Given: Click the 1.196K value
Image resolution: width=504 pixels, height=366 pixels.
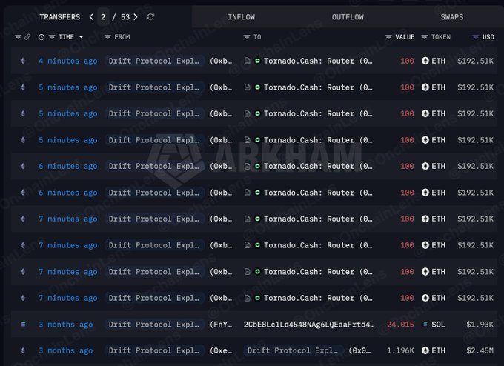Looking at the screenshot, I should [400, 351].
